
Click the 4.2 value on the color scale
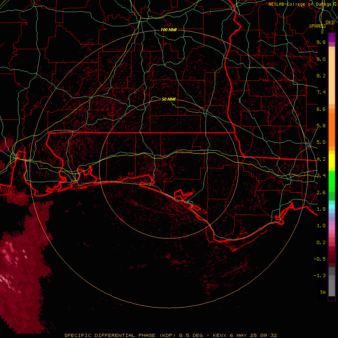point(321,159)
